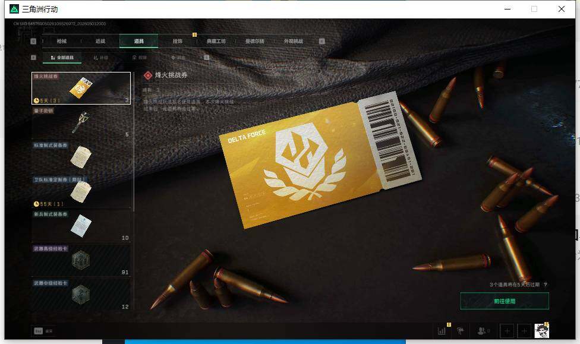Click the key hint left of 全部道具
Screen dimensions: 580x344
pos(33,57)
